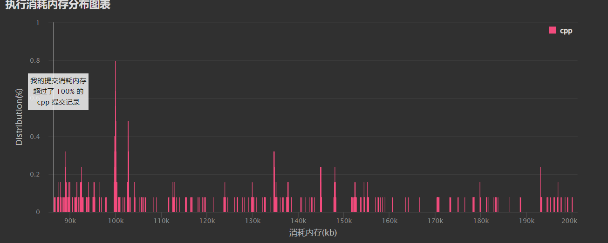608x243 pixels.
Task: Click the 90k x-axis label
Action: pyautogui.click(x=70, y=221)
